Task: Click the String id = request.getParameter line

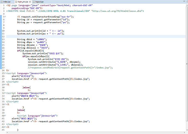Action: coord(43,19)
